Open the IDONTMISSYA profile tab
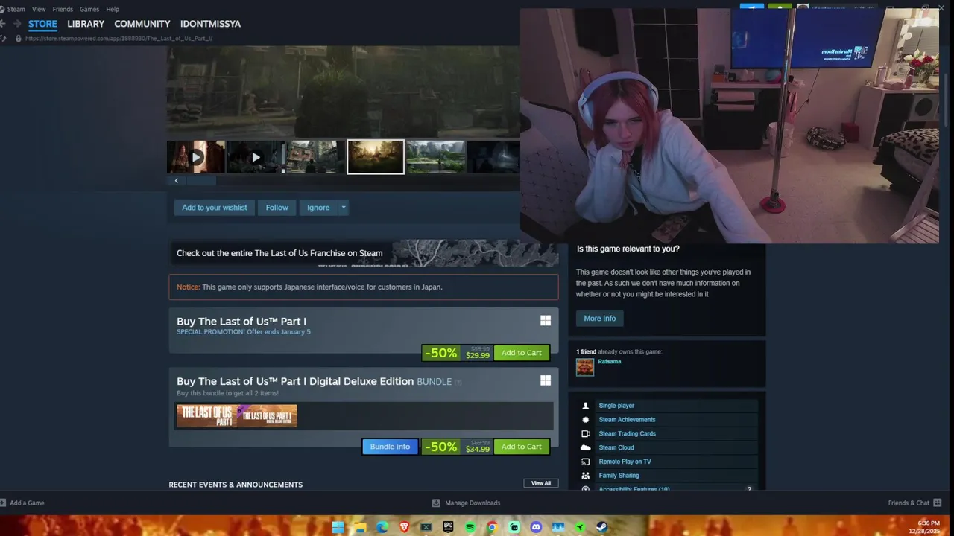The image size is (954, 536). tap(210, 24)
